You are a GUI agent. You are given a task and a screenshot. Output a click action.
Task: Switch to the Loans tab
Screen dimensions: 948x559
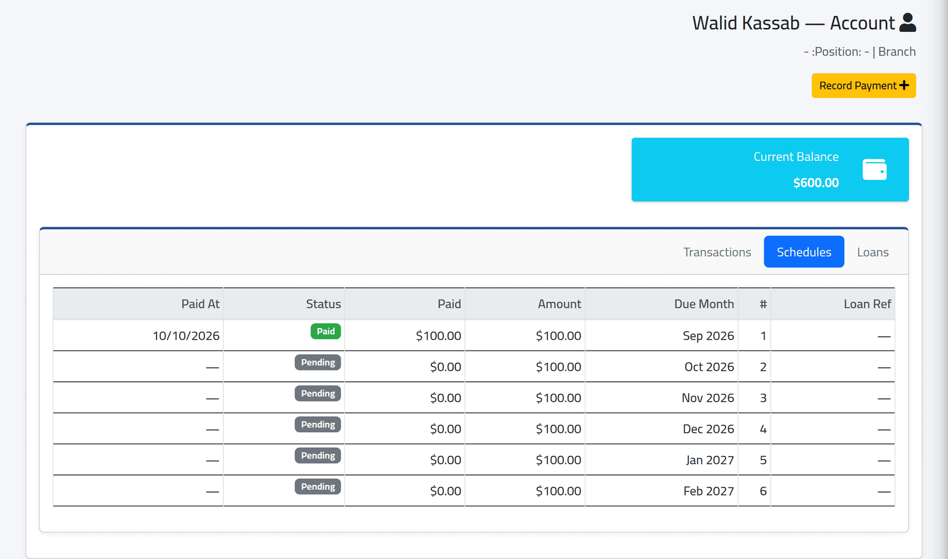873,252
